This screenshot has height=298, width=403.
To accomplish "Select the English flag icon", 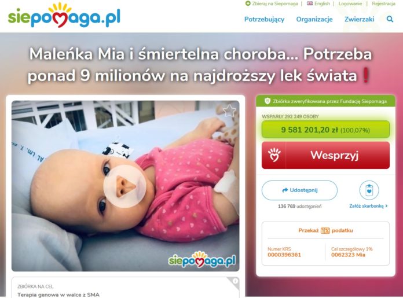I will click(x=310, y=3).
